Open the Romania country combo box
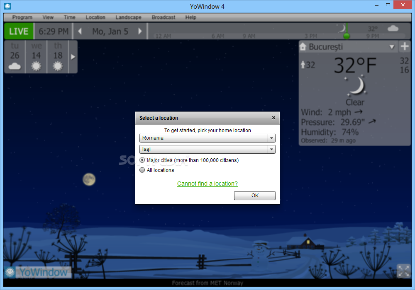 [207, 138]
